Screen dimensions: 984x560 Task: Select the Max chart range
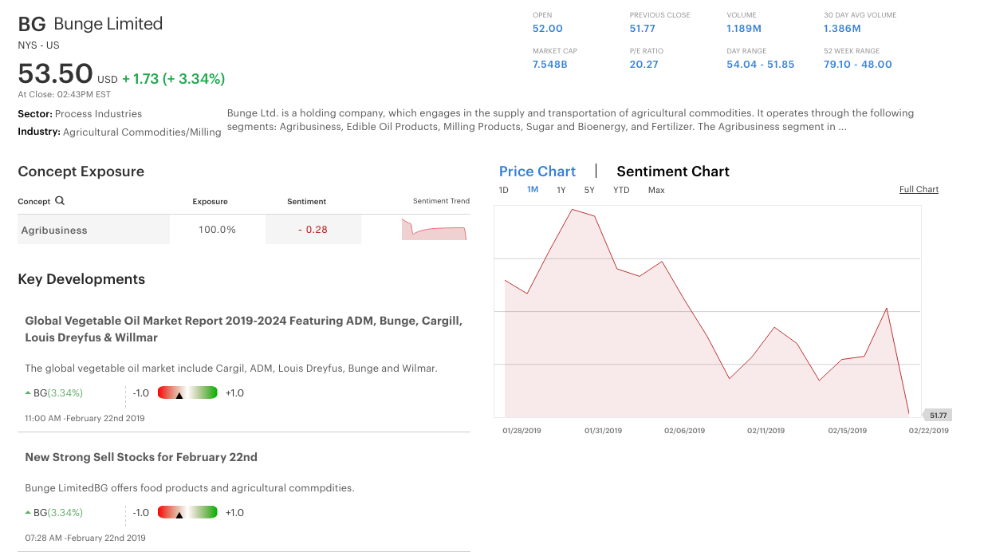656,190
